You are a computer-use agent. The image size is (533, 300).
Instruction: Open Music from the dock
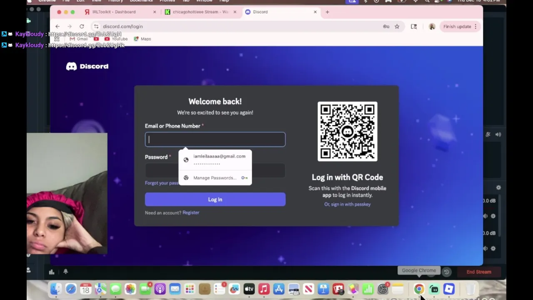click(264, 289)
